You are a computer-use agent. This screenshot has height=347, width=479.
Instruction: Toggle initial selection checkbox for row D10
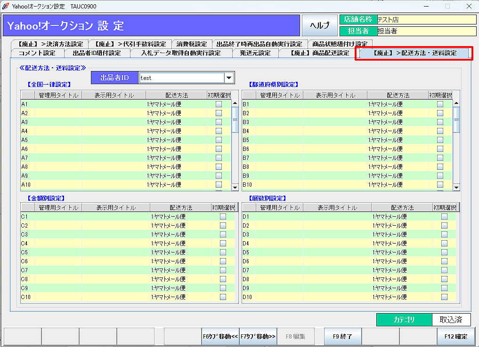click(x=444, y=297)
